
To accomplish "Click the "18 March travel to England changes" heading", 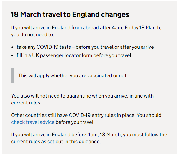I will (x=70, y=14).
